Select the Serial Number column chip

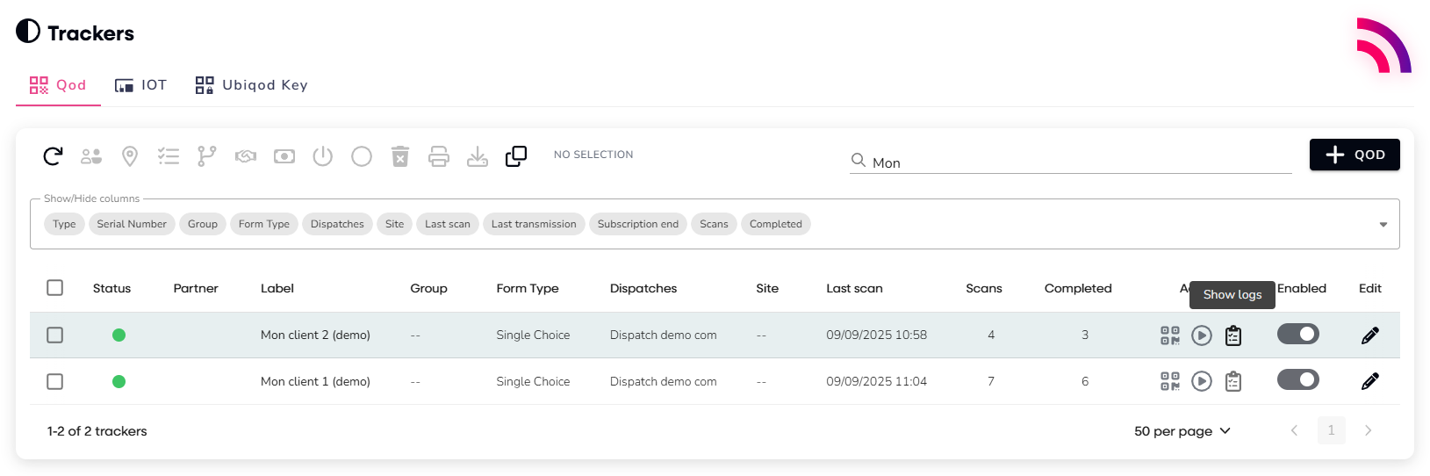[132, 224]
